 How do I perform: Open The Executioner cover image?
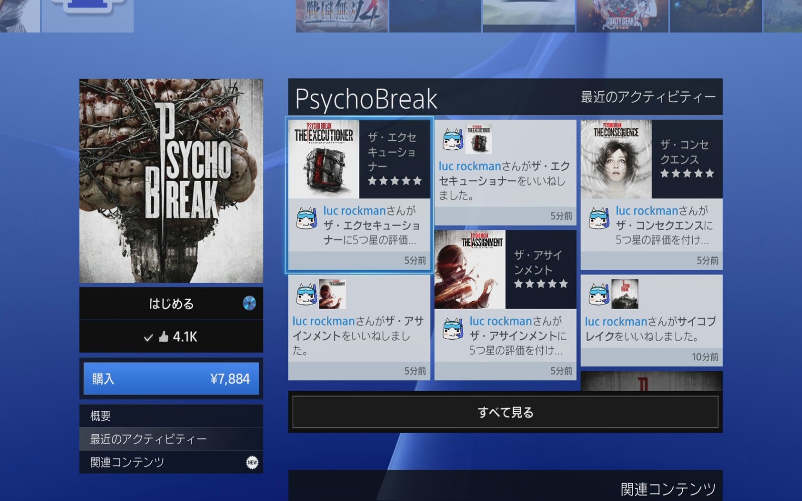324,159
